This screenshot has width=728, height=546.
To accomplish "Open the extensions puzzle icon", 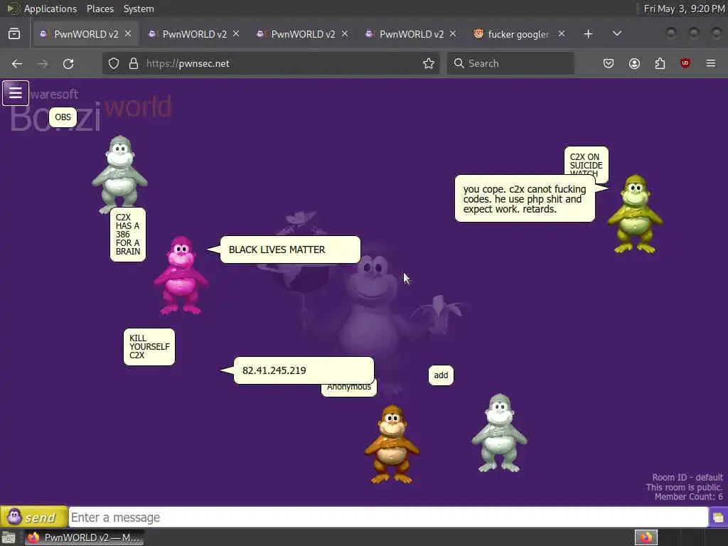I will [660, 63].
